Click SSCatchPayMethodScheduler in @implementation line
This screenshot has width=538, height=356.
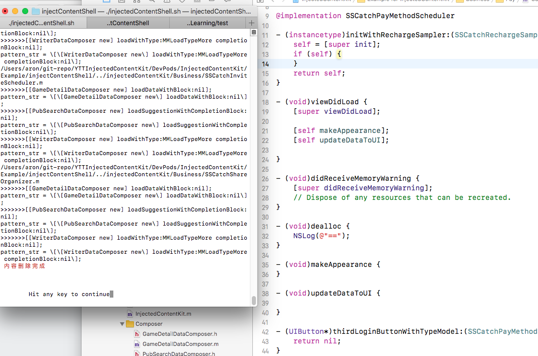pyautogui.click(x=400, y=16)
